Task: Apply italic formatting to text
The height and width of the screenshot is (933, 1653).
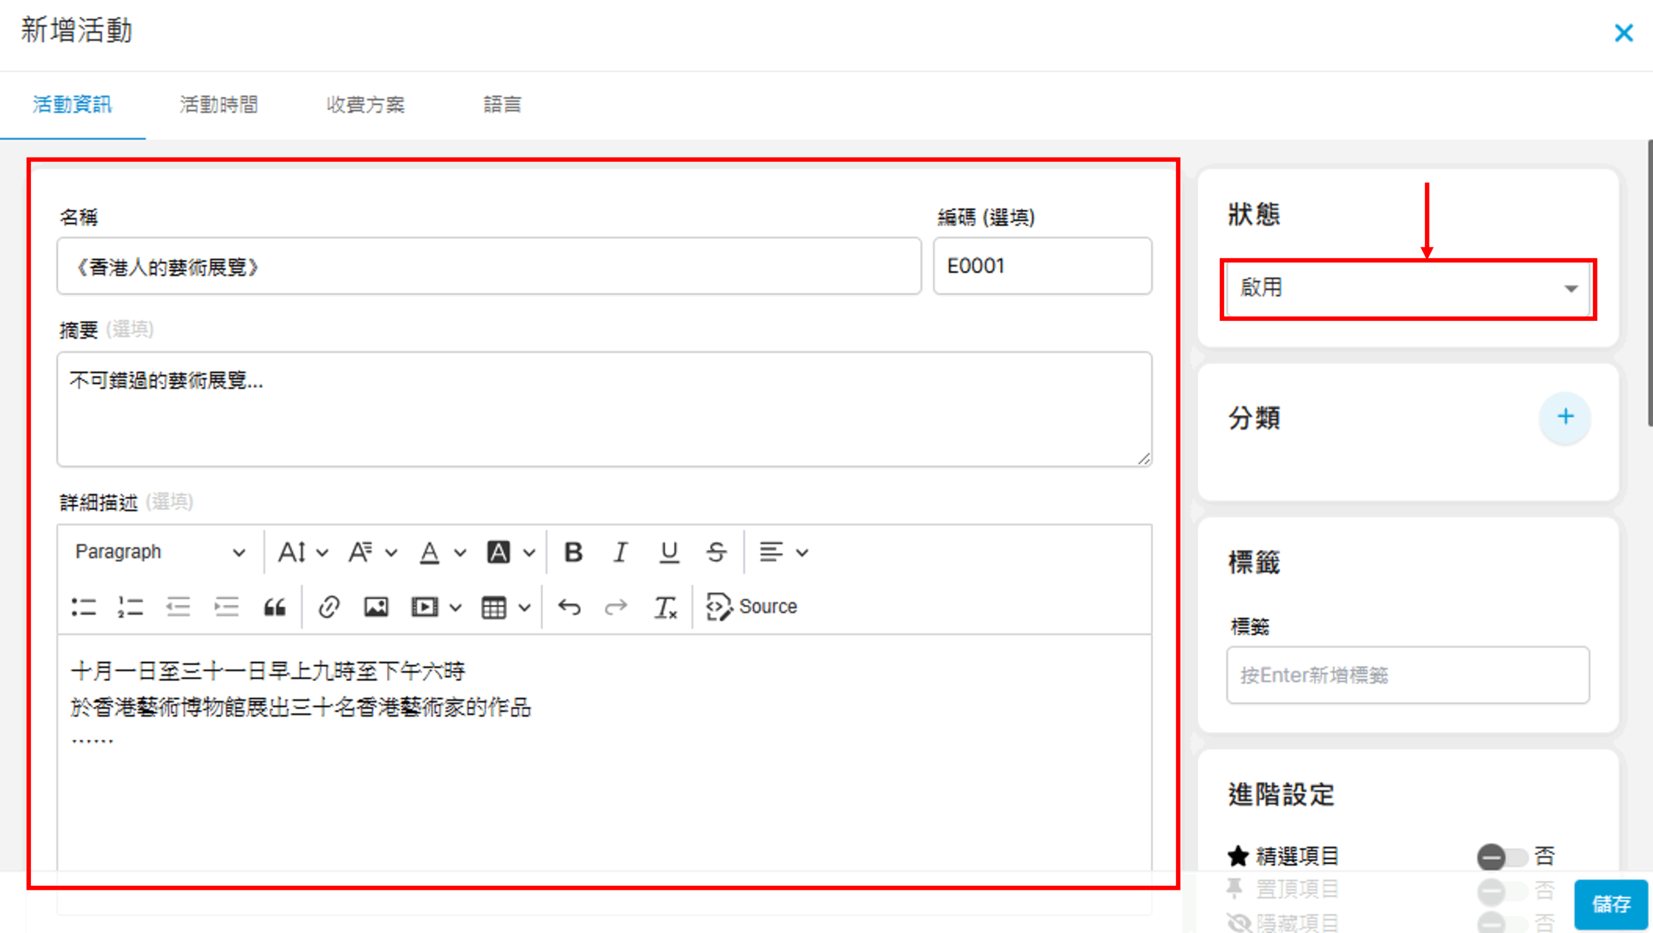Action: point(621,552)
